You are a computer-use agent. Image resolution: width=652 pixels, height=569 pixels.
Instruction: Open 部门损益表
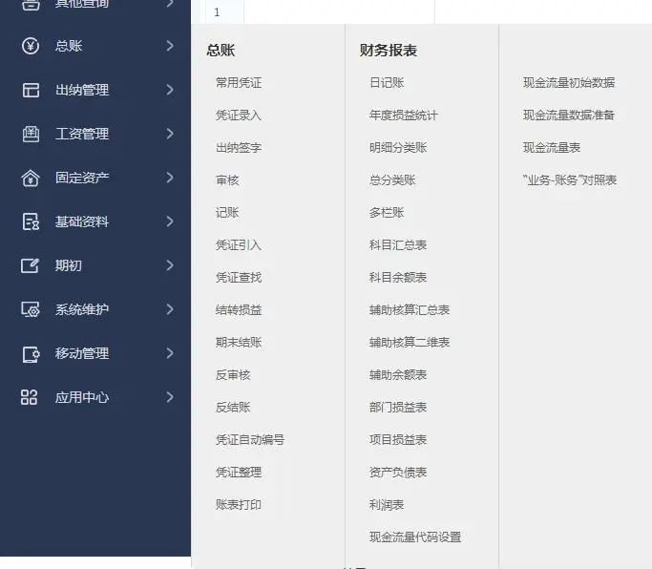(398, 408)
